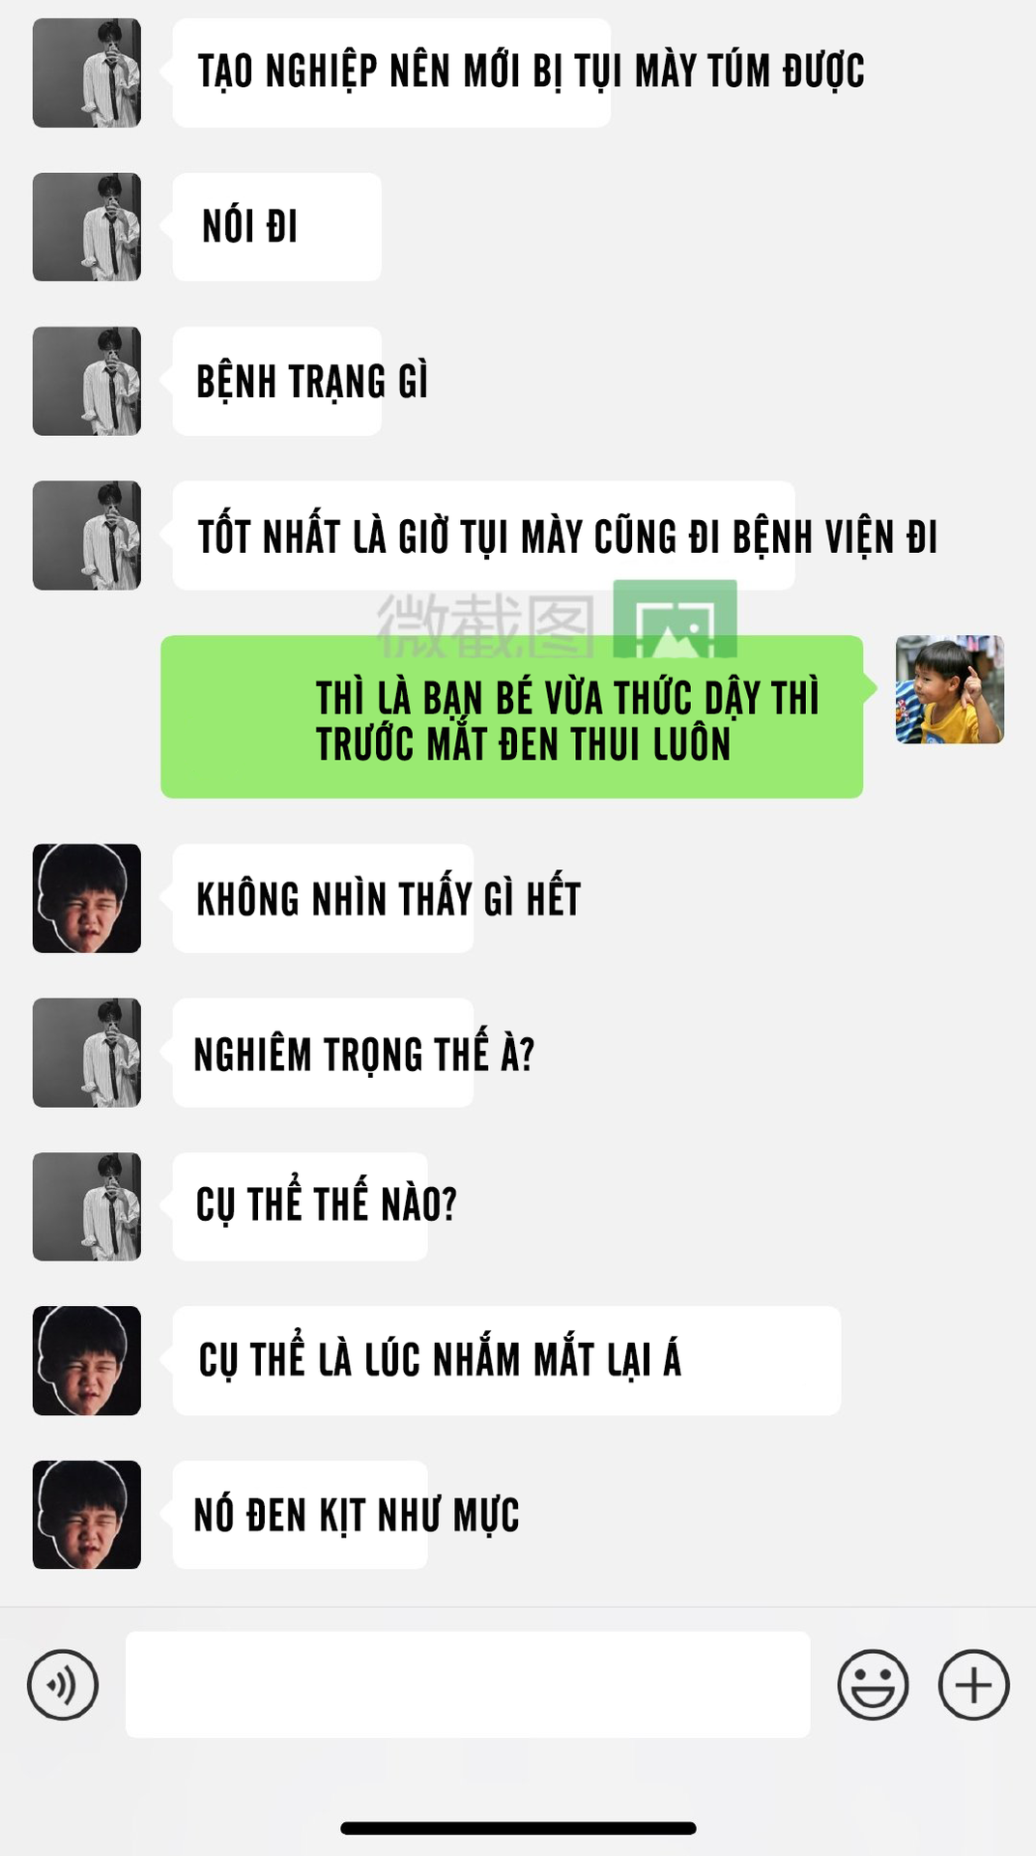Open the emoji sticker picker
This screenshot has height=1856, width=1036.
[x=873, y=1685]
